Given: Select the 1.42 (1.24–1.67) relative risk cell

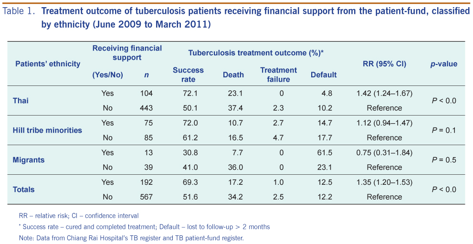Looking at the screenshot, I should coord(384,93).
